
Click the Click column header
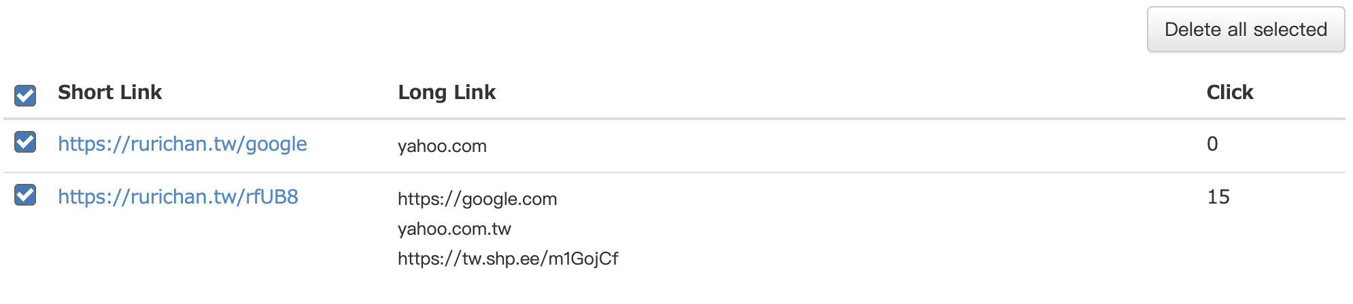tap(1229, 92)
